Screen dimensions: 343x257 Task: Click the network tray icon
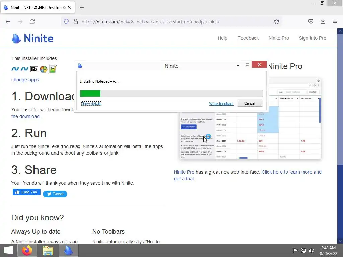(303, 250)
